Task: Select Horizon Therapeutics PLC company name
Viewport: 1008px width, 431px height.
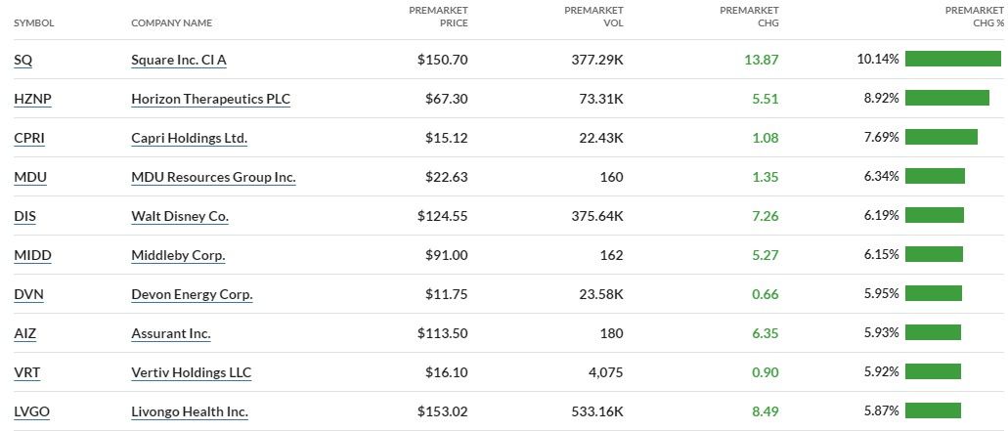Action: click(x=210, y=100)
